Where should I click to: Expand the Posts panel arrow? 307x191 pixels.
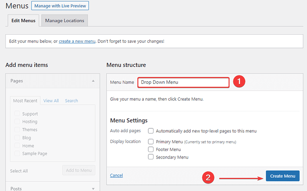click(x=93, y=188)
